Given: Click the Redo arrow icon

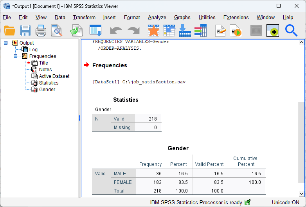Looking at the screenshot, I should coord(134,31).
